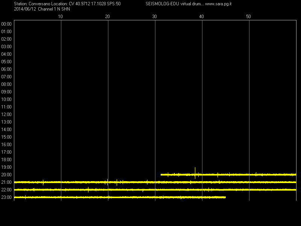Viewport: 301px width, 226px height.
Task: Click the 20:00 hour label
Action: tap(6, 175)
